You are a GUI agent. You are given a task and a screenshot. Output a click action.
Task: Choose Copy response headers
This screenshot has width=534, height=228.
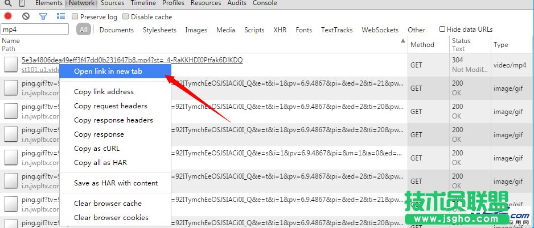115,120
